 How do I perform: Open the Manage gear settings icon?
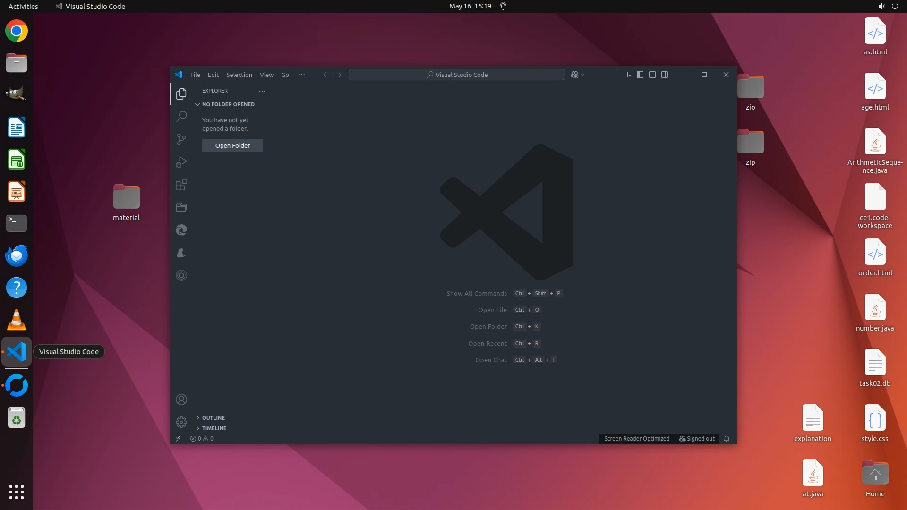pos(181,422)
